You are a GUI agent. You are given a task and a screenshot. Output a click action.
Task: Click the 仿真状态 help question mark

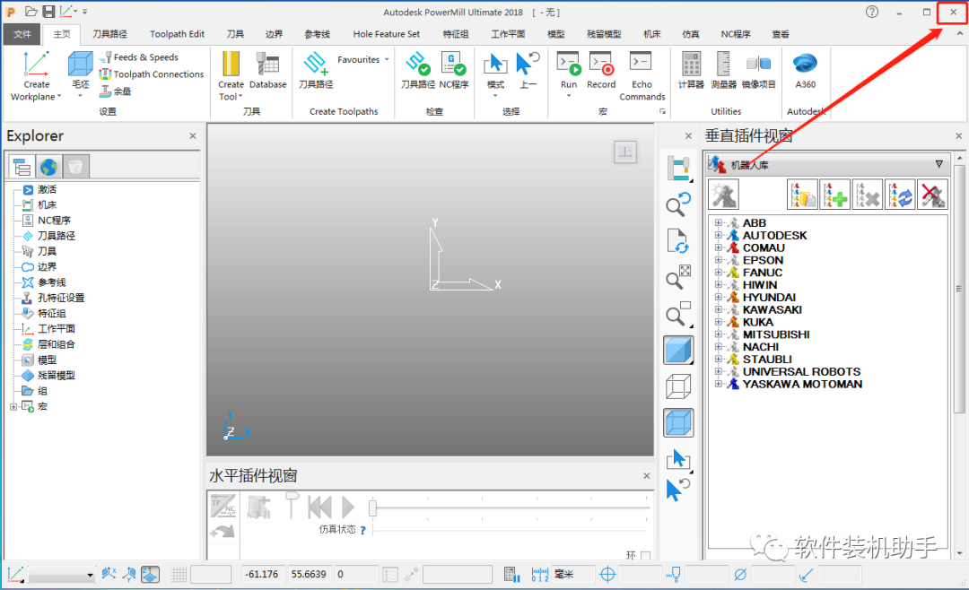362,530
